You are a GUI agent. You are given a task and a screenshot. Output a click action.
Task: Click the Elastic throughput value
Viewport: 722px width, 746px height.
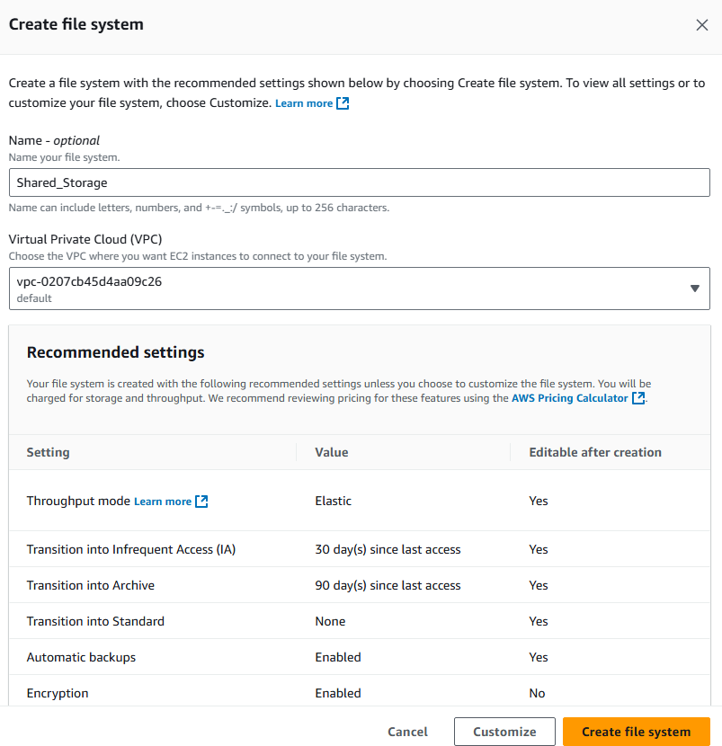pos(334,501)
